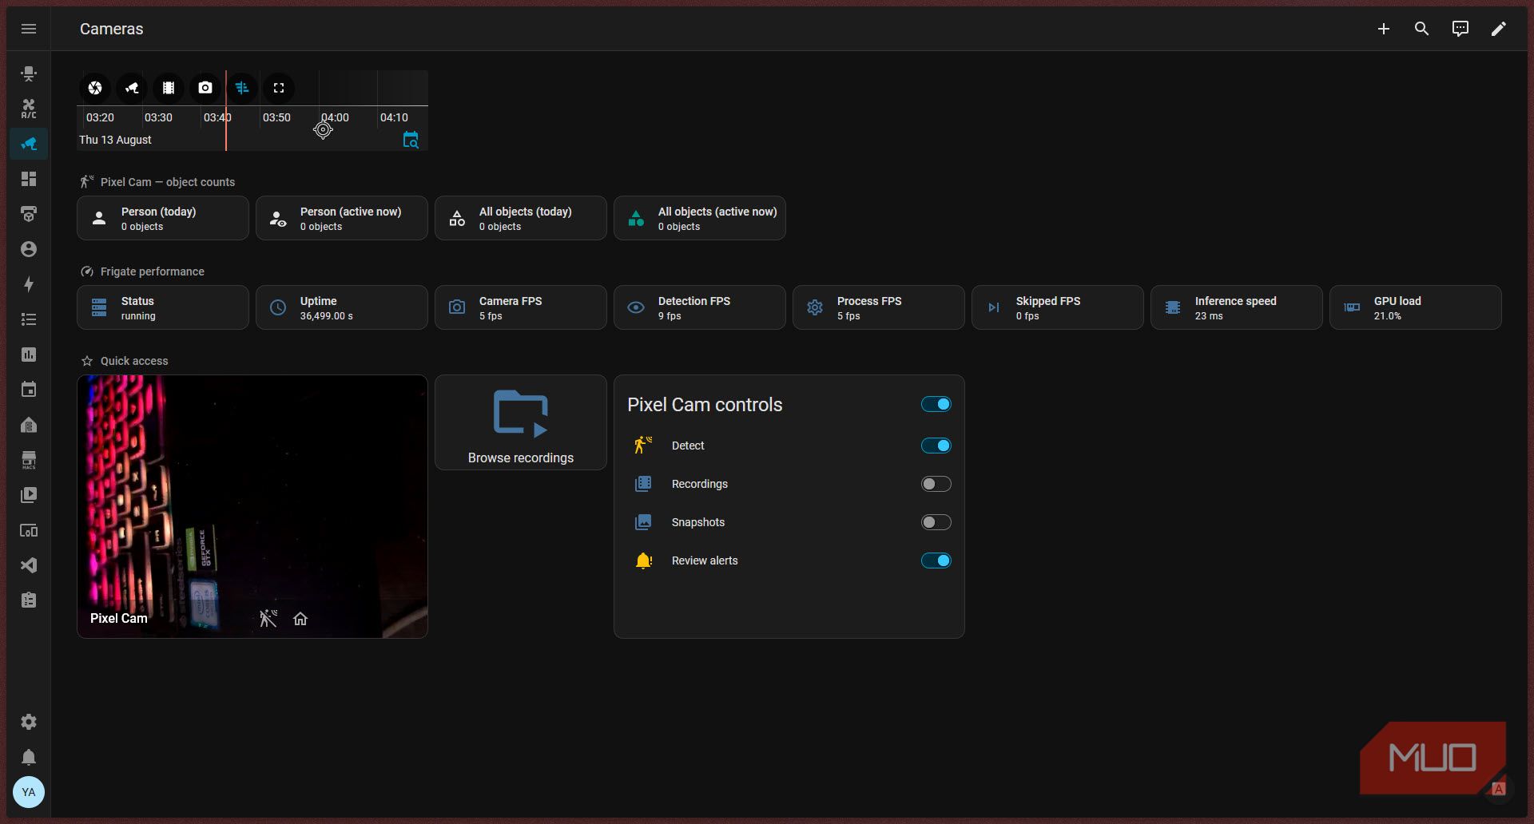Edit dashboard with the pencil icon
Image resolution: width=1534 pixels, height=824 pixels.
pos(1499,29)
